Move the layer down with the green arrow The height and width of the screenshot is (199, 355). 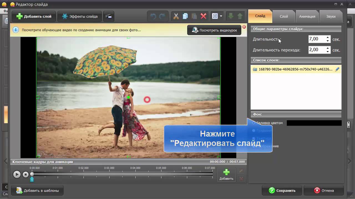coord(230,16)
